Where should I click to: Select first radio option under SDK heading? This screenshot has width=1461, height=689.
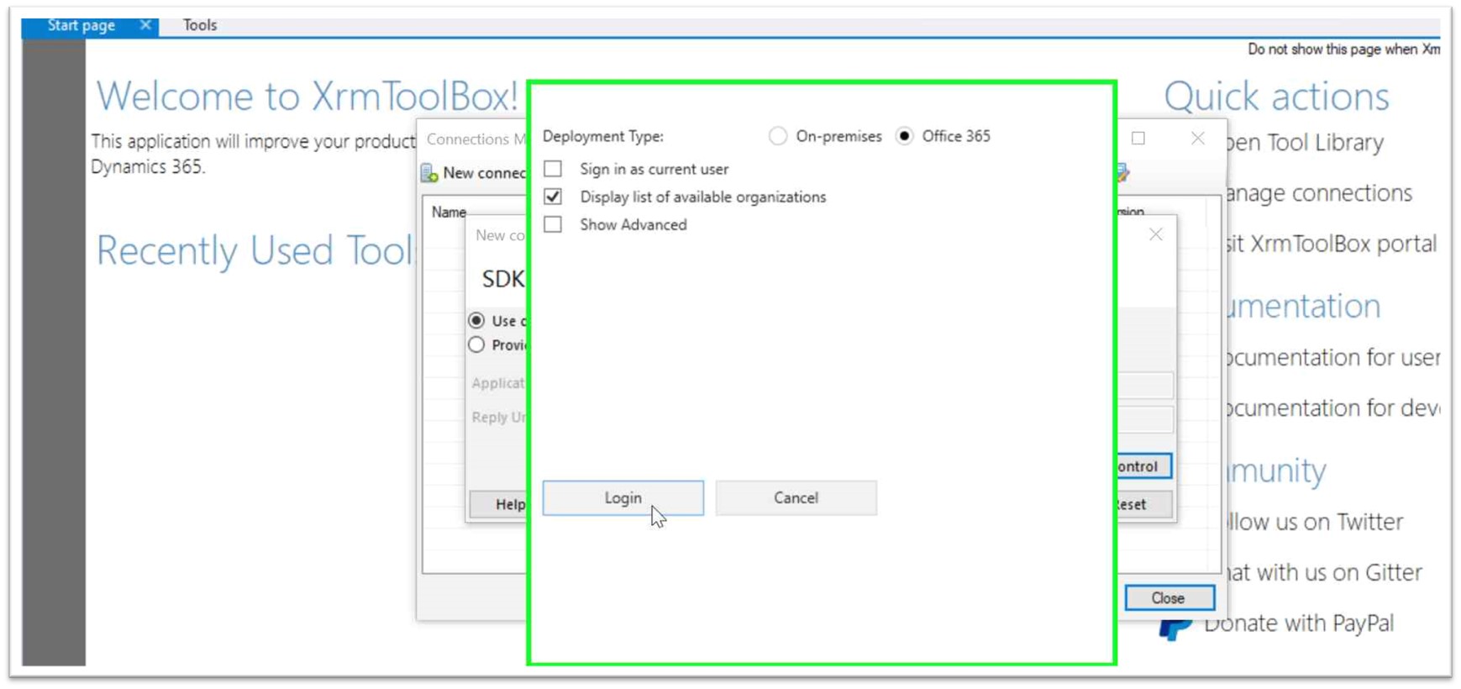(x=476, y=320)
